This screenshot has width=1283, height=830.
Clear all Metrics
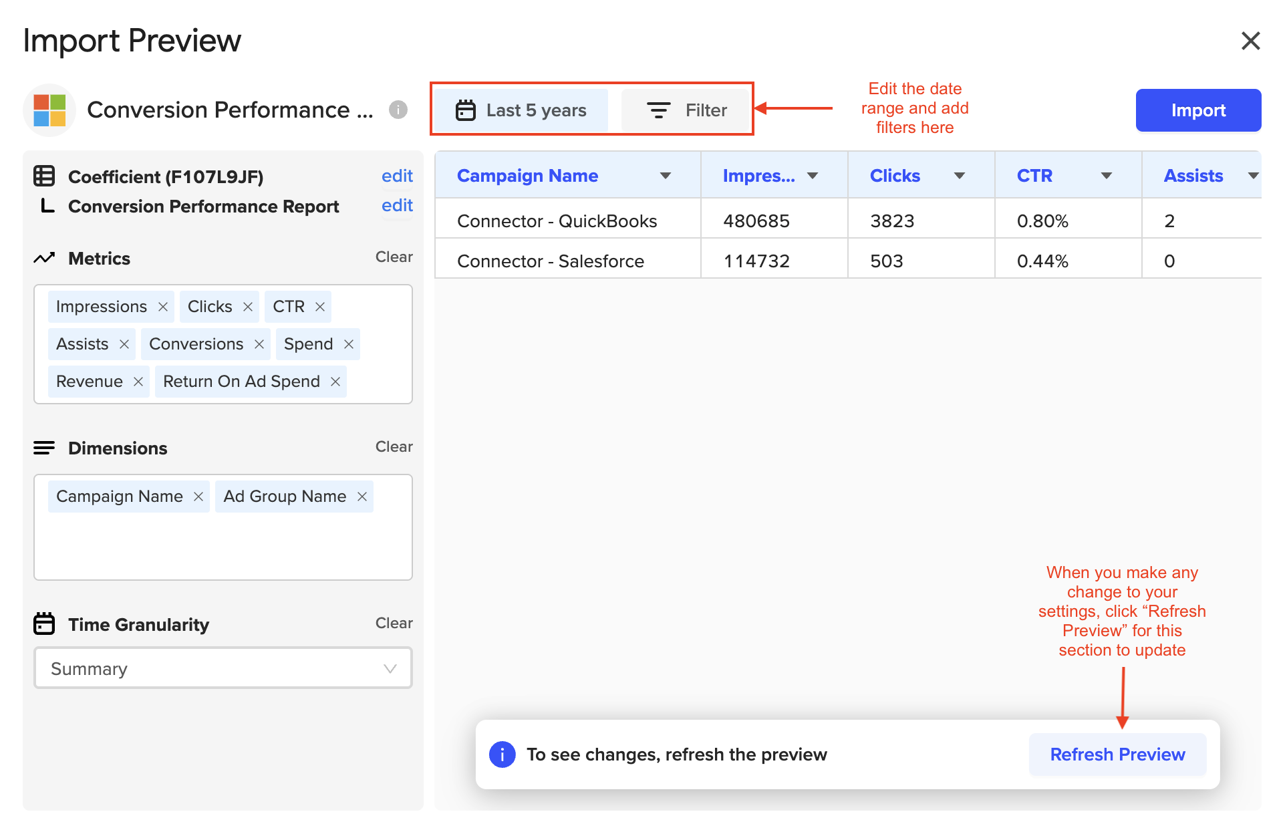[x=394, y=257]
